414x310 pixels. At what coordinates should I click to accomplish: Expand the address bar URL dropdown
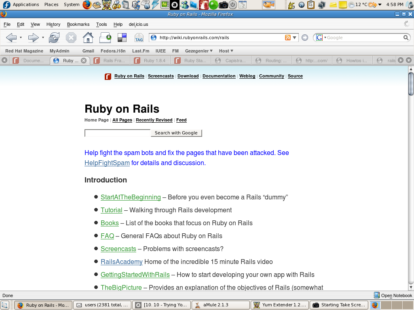click(294, 38)
